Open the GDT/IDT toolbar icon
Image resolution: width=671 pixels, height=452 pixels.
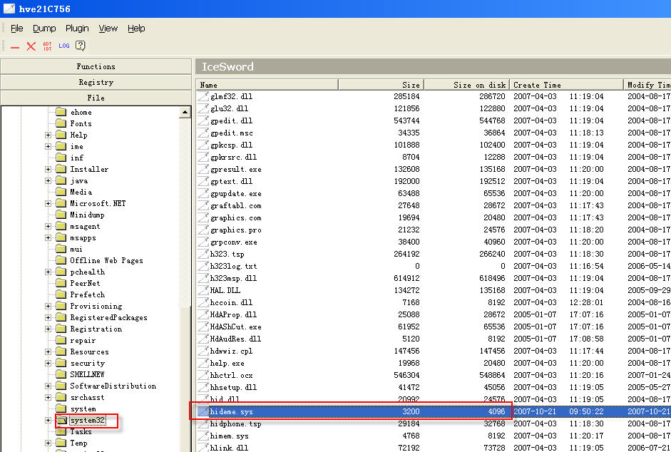tap(47, 46)
